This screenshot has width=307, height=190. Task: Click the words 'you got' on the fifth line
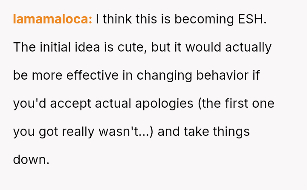(35, 132)
